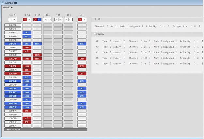
Task: Toggle the GBPCHF pair button
Action: (x=13, y=89)
